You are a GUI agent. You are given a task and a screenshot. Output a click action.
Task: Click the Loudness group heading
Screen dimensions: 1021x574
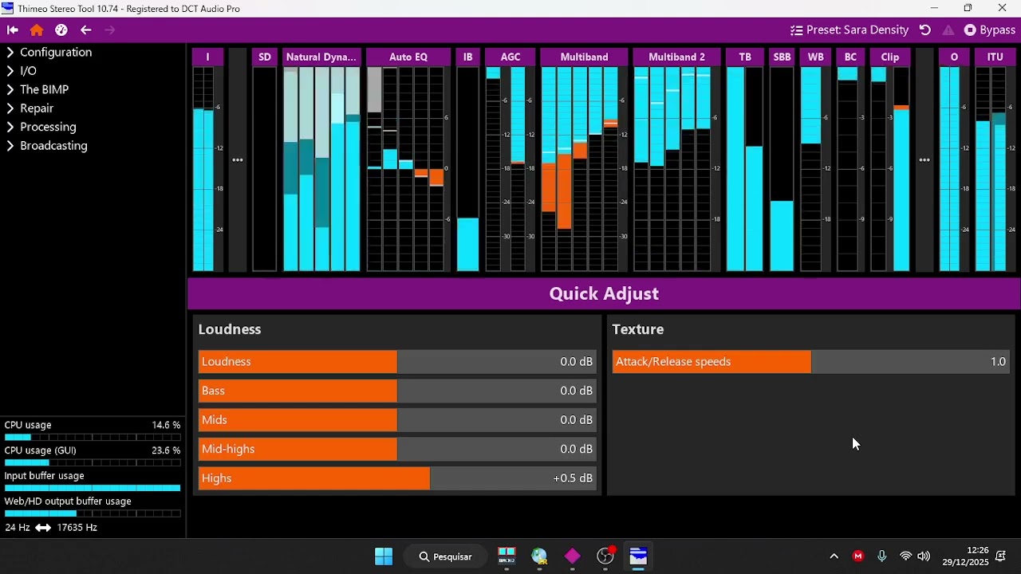(x=230, y=329)
